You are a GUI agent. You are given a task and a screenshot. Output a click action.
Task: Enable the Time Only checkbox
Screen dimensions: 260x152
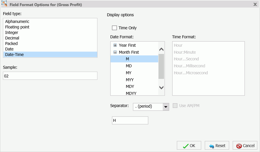click(114, 28)
